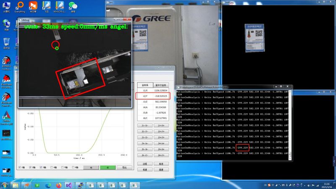Enable the axis 6 checkbox under the chart
This screenshot has height=189, width=336.
[x=75, y=167]
